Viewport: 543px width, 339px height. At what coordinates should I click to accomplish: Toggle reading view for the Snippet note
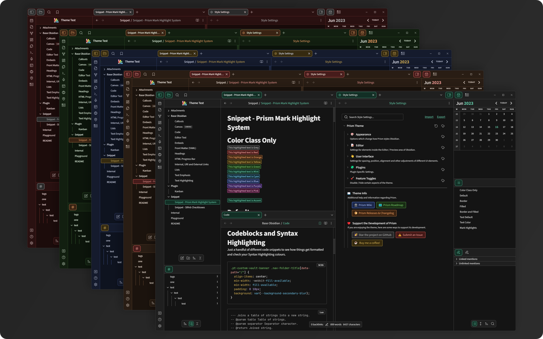click(x=325, y=103)
